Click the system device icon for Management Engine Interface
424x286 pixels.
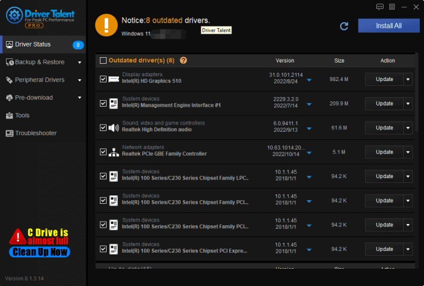114,103
